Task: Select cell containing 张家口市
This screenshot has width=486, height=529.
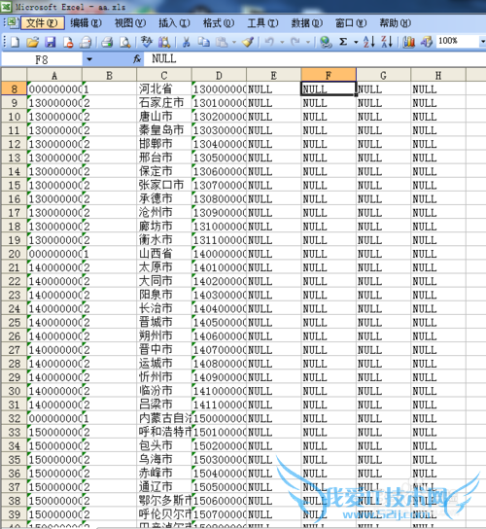Action: click(164, 185)
